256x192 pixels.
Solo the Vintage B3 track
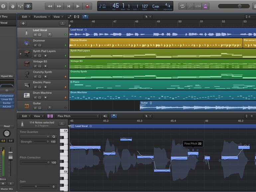point(40,66)
